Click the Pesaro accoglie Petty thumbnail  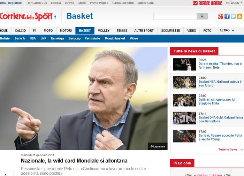tap(184, 136)
